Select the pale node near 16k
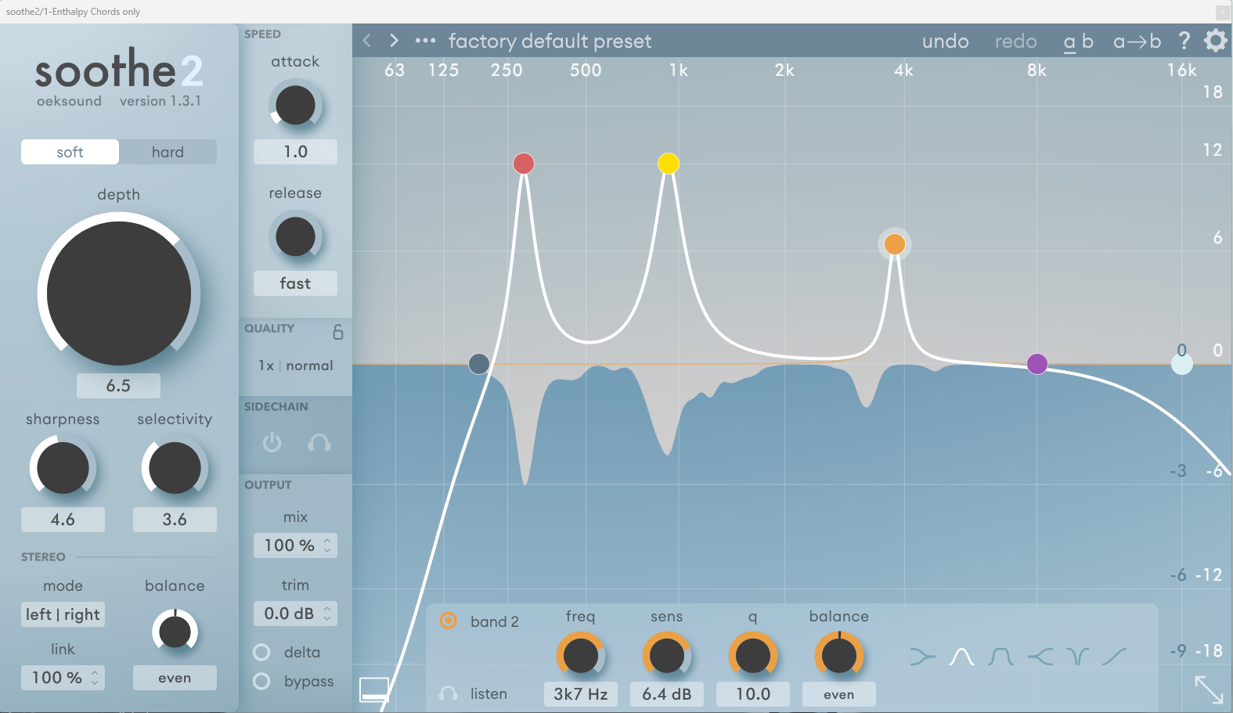 [x=1182, y=364]
